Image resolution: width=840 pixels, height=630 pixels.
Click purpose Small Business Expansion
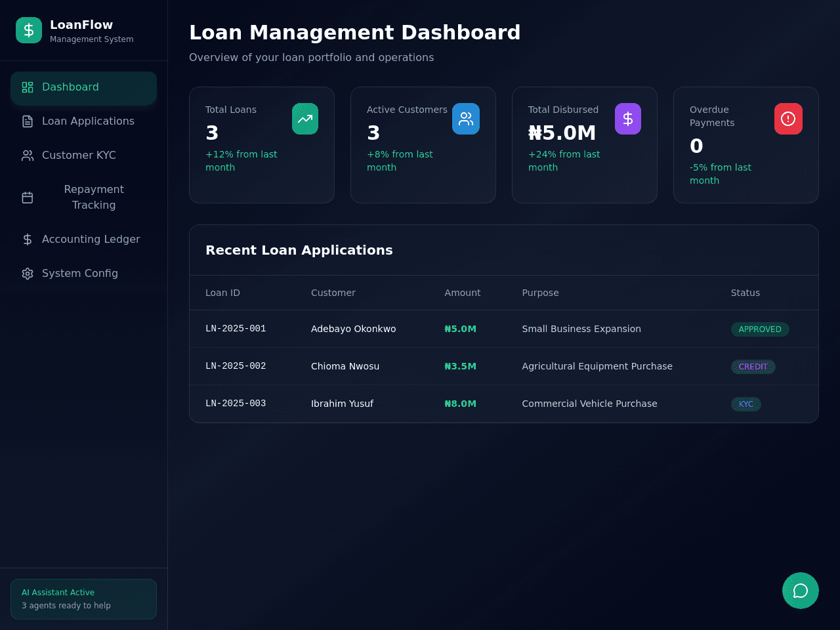coord(581,329)
